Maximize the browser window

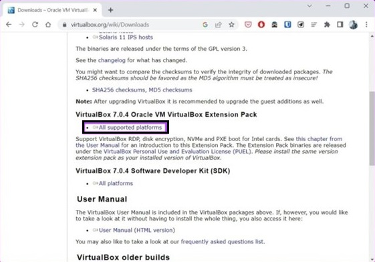click(347, 6)
